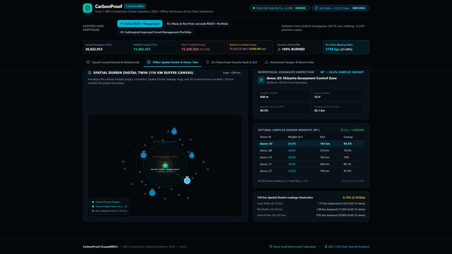Viewport: 452px width, 254px height.
Task: Click the cyan Active Simplex Donor legend dot
Action: (x=93, y=206)
